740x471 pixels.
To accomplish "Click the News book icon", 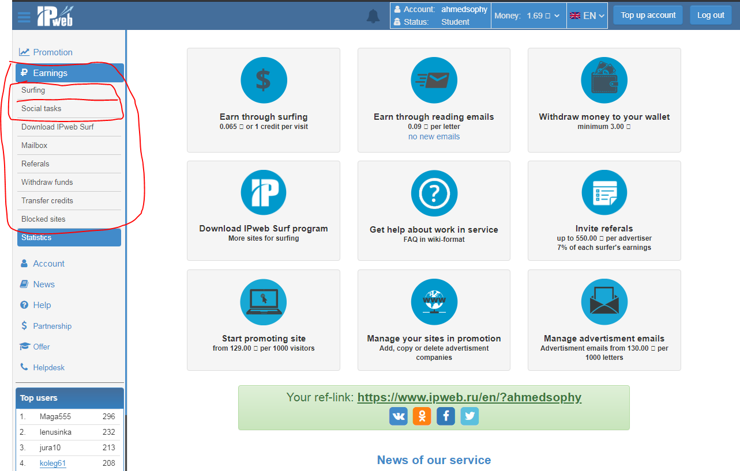I will 24,284.
